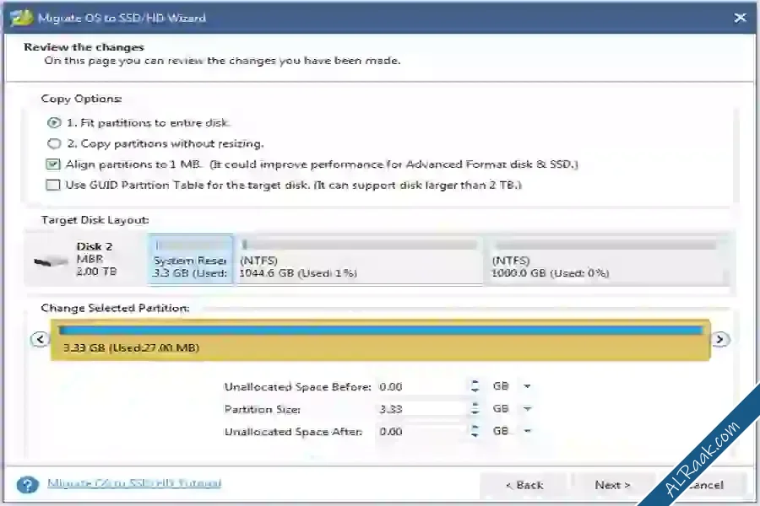Screen dimensions: 760x506
Task: Go Back to previous wizard step
Action: click(x=524, y=485)
